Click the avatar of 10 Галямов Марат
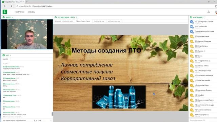Screen dimensions: 217x122 tap(192, 85)
